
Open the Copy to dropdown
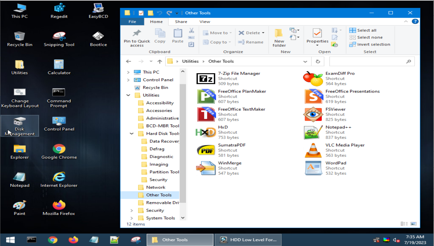(x=217, y=42)
